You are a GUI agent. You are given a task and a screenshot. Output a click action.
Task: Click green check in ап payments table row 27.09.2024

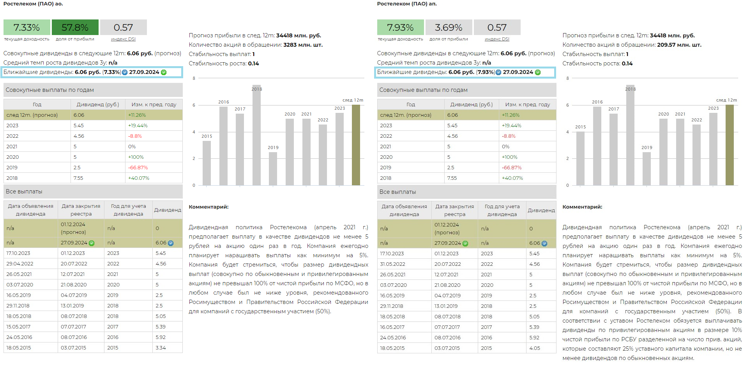(465, 244)
